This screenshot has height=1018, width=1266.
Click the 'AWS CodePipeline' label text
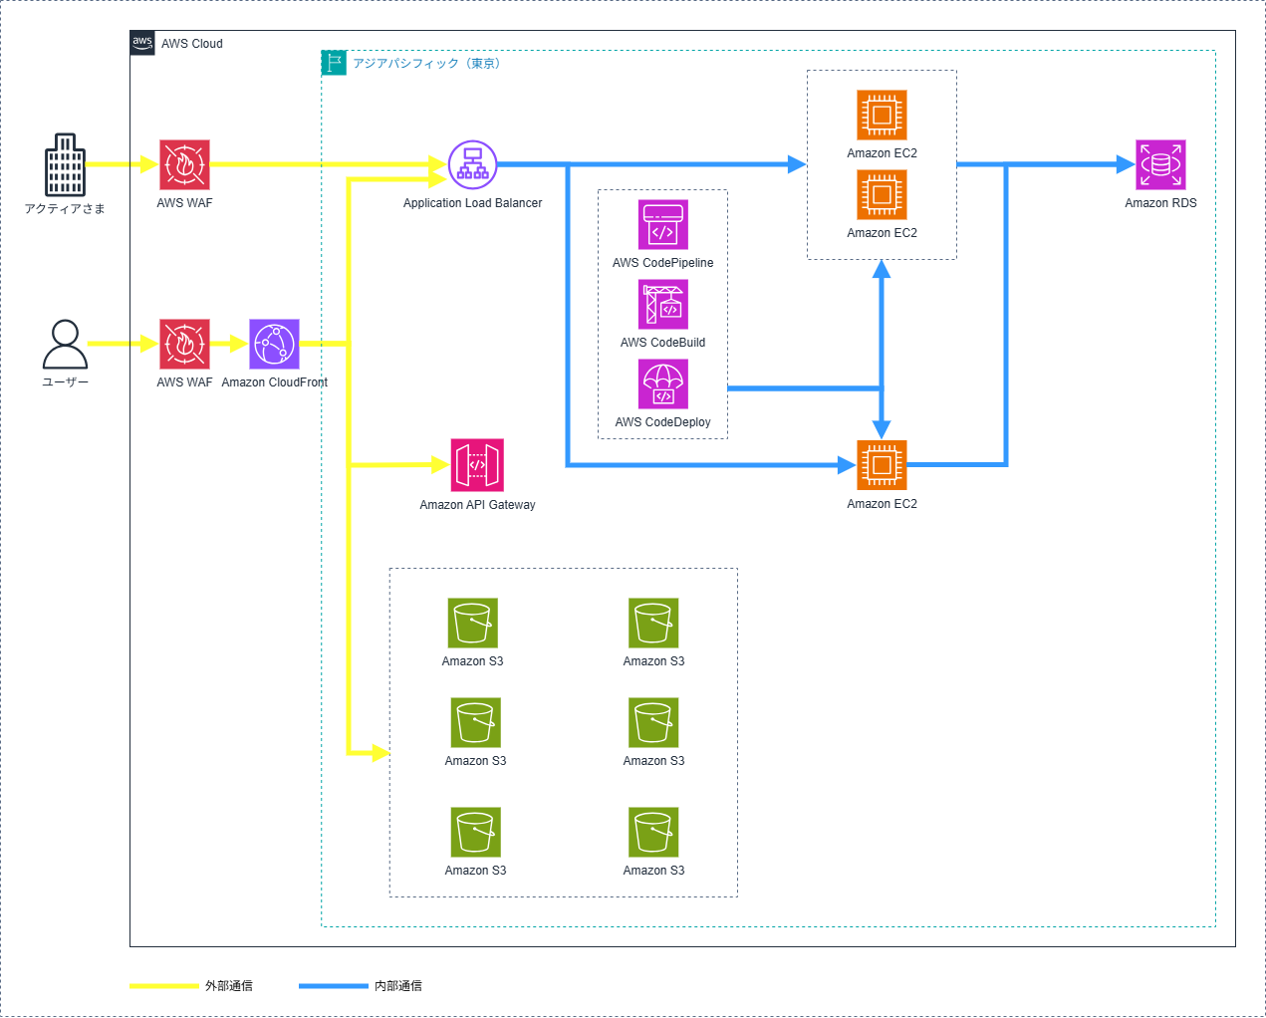tap(662, 263)
